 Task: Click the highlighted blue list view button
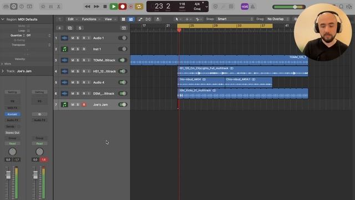[x=131, y=19]
